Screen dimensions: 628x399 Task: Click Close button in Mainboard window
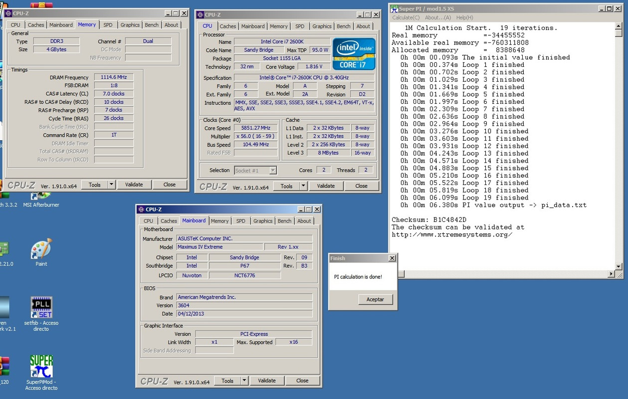click(302, 381)
